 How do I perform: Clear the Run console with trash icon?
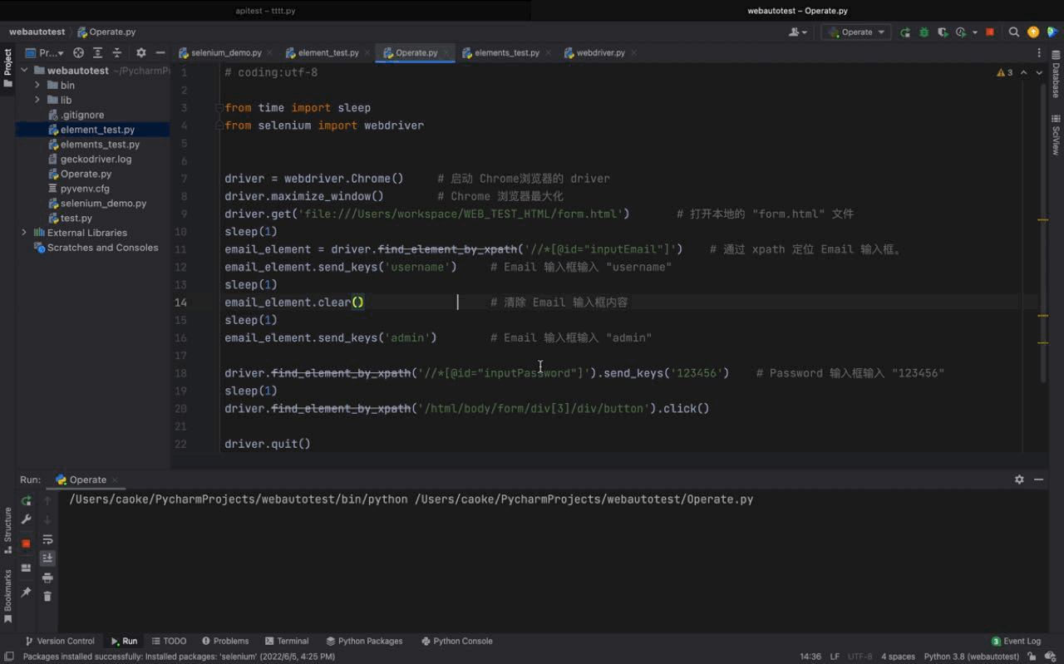pyautogui.click(x=47, y=596)
